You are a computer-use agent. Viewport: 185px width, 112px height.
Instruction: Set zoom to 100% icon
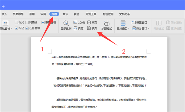point(76,22)
